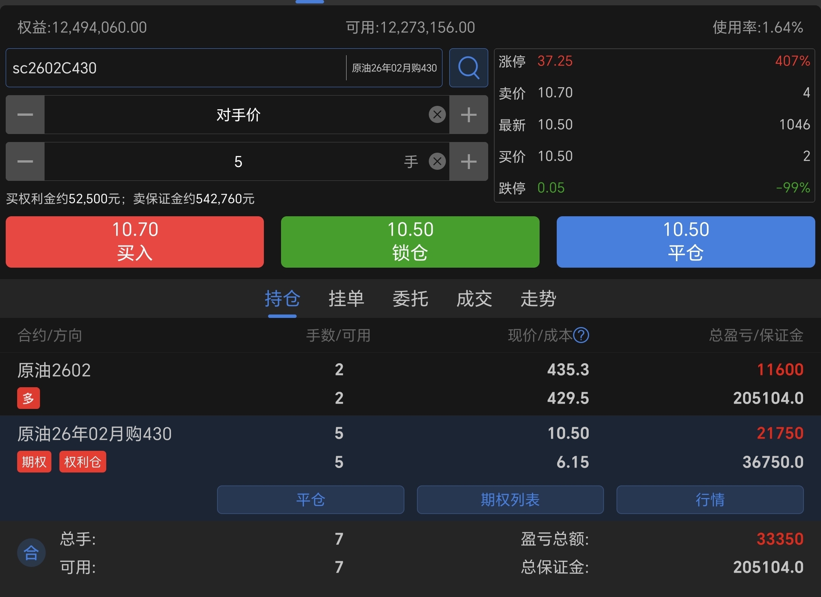Toggle the 合 merged positions icon
The width and height of the screenshot is (821, 597).
[31, 552]
